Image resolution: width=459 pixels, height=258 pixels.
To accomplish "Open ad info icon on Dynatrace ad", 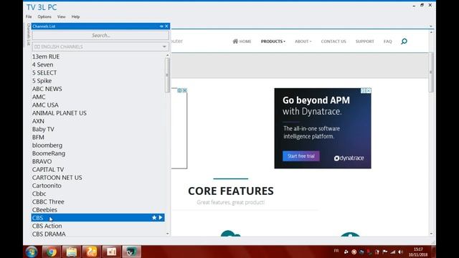I will 364,91.
